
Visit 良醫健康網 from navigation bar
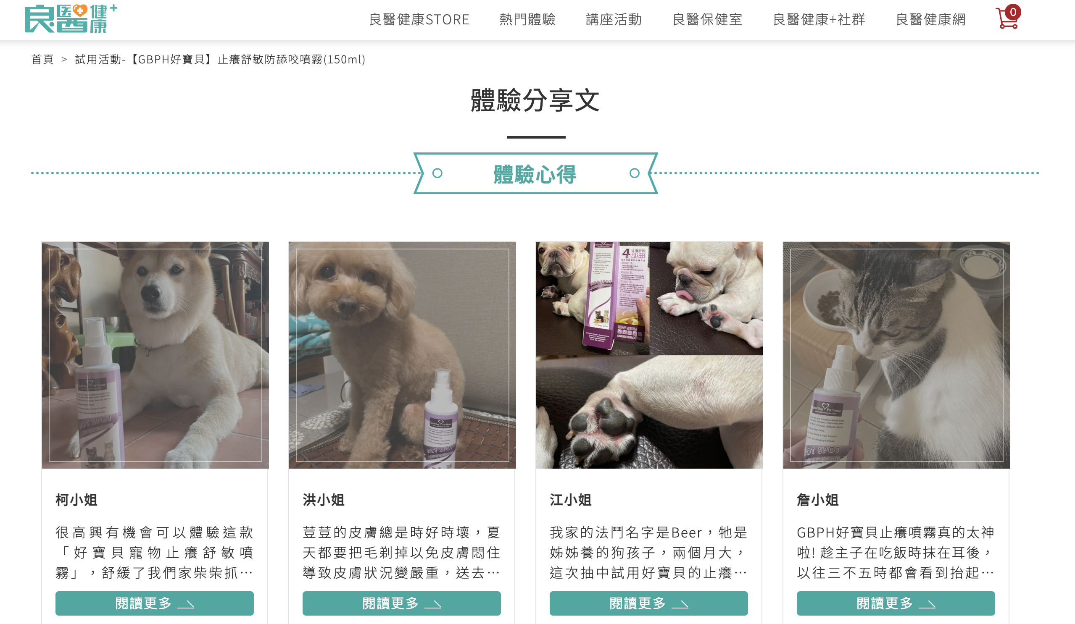point(931,20)
